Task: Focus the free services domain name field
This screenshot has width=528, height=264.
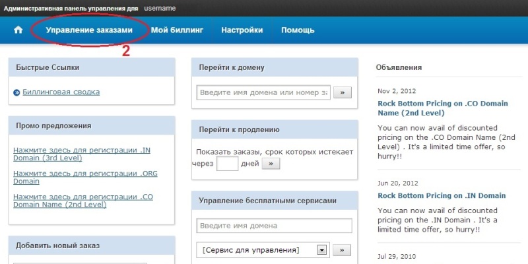Action: [274, 225]
